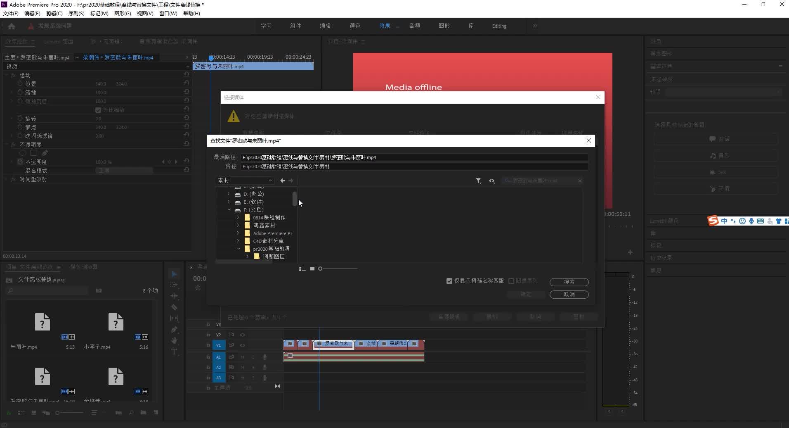Collapse the pr2020基础教程 folder
Image resolution: width=789 pixels, height=428 pixels.
click(239, 249)
